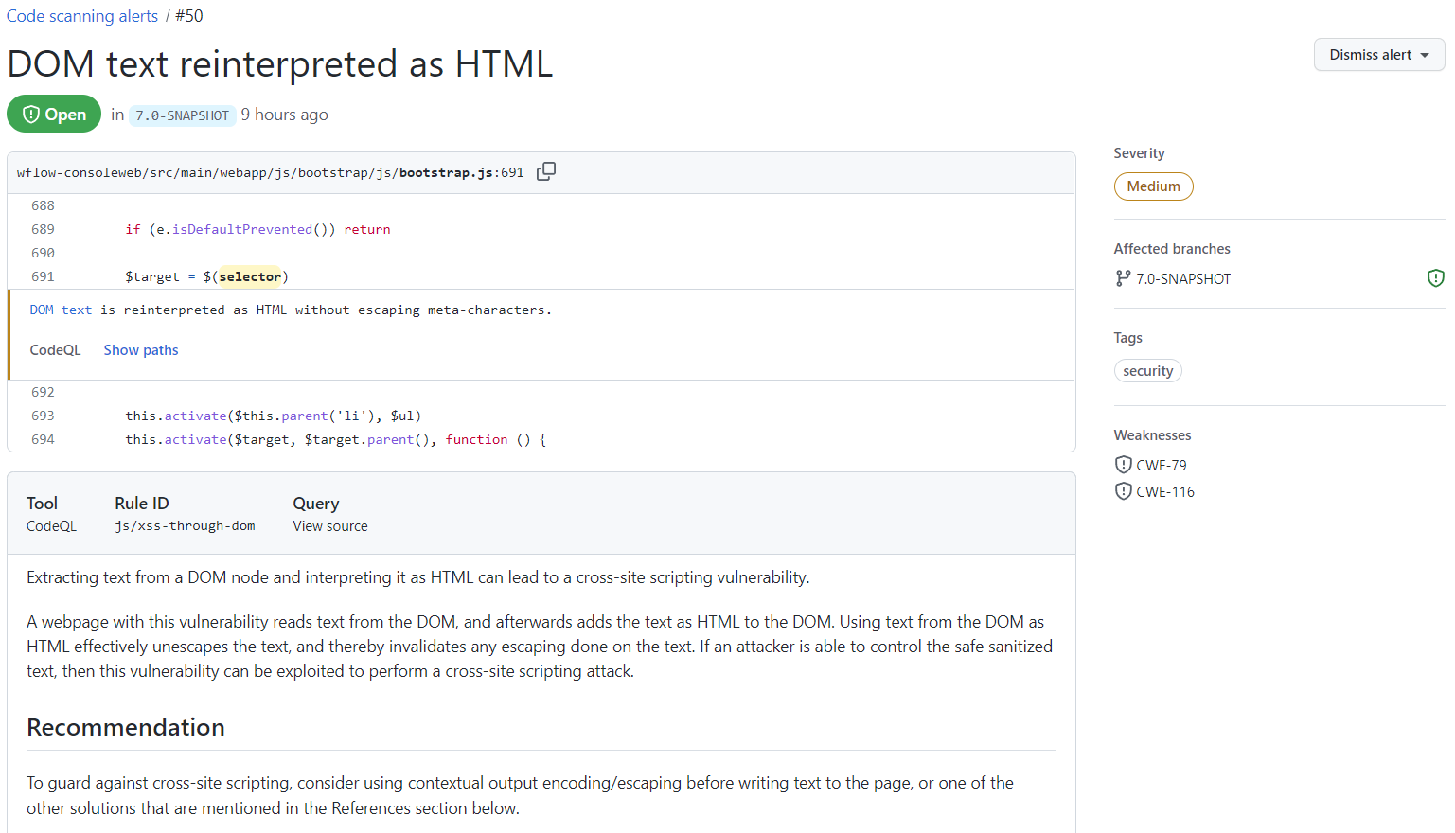The width and height of the screenshot is (1455, 833).
Task: Click the warning icon next to CWE-116
Action: click(x=1123, y=491)
